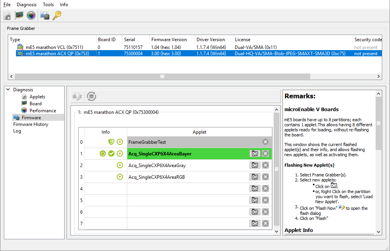Open the Diagnosis menu
The width and height of the screenshot is (390, 251).
26,5
